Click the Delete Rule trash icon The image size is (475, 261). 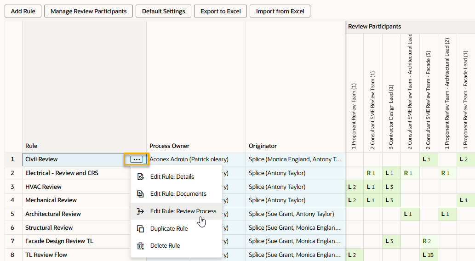point(141,246)
